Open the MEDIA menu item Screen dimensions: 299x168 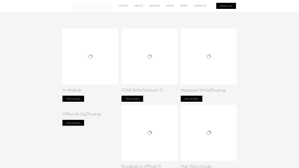[x=170, y=6]
